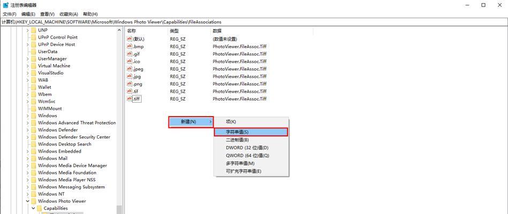Choose 多字符串值(M) option

tap(251, 163)
